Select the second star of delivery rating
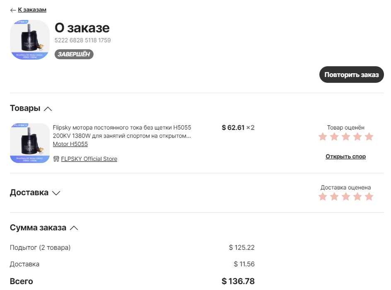Image resolution: width=391 pixels, height=290 pixels. click(x=334, y=197)
